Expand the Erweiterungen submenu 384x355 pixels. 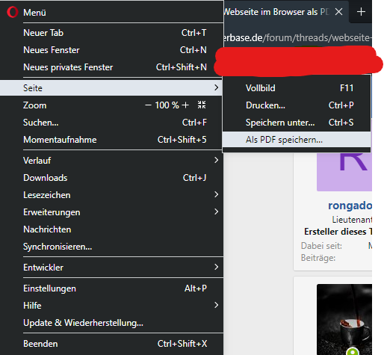coord(111,212)
